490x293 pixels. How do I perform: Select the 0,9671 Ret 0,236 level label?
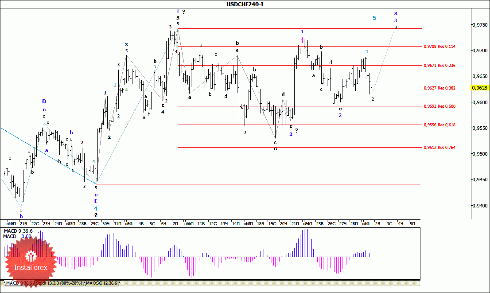point(439,65)
